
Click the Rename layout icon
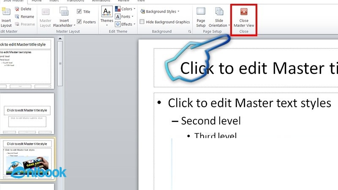[17, 16]
